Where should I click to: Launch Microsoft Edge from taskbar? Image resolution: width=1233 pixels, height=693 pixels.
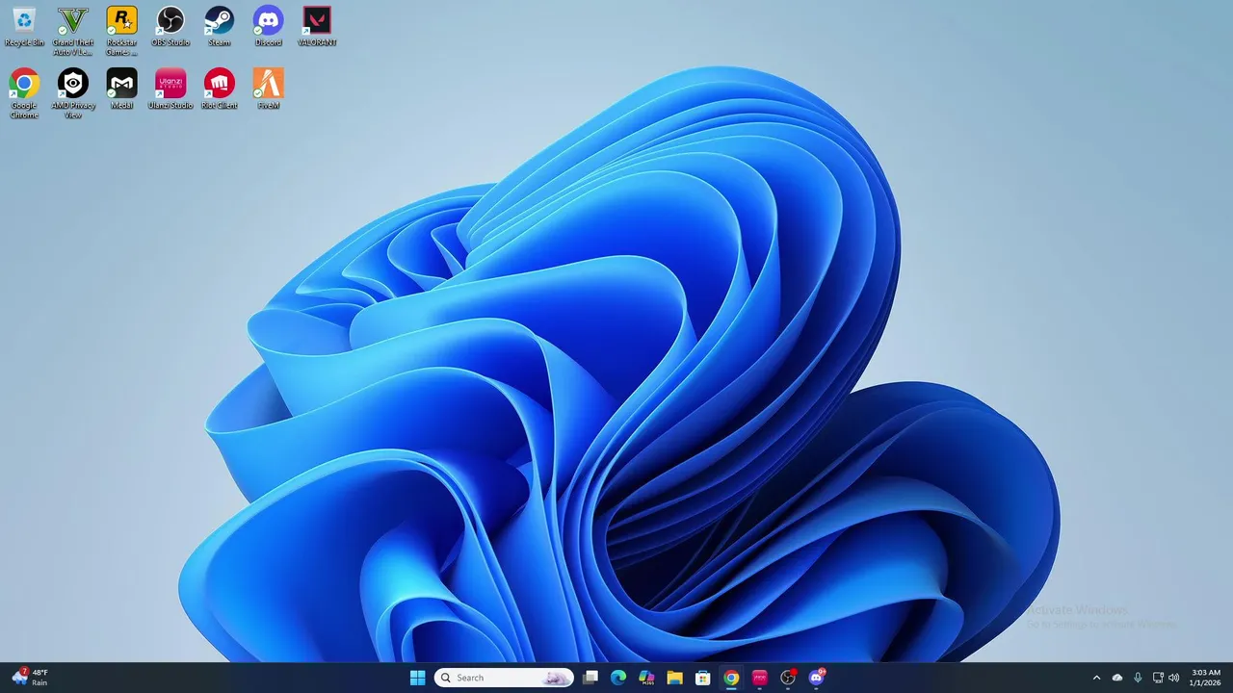click(x=618, y=678)
